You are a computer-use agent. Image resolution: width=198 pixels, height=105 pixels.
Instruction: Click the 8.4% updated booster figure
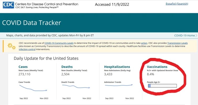point(151,75)
